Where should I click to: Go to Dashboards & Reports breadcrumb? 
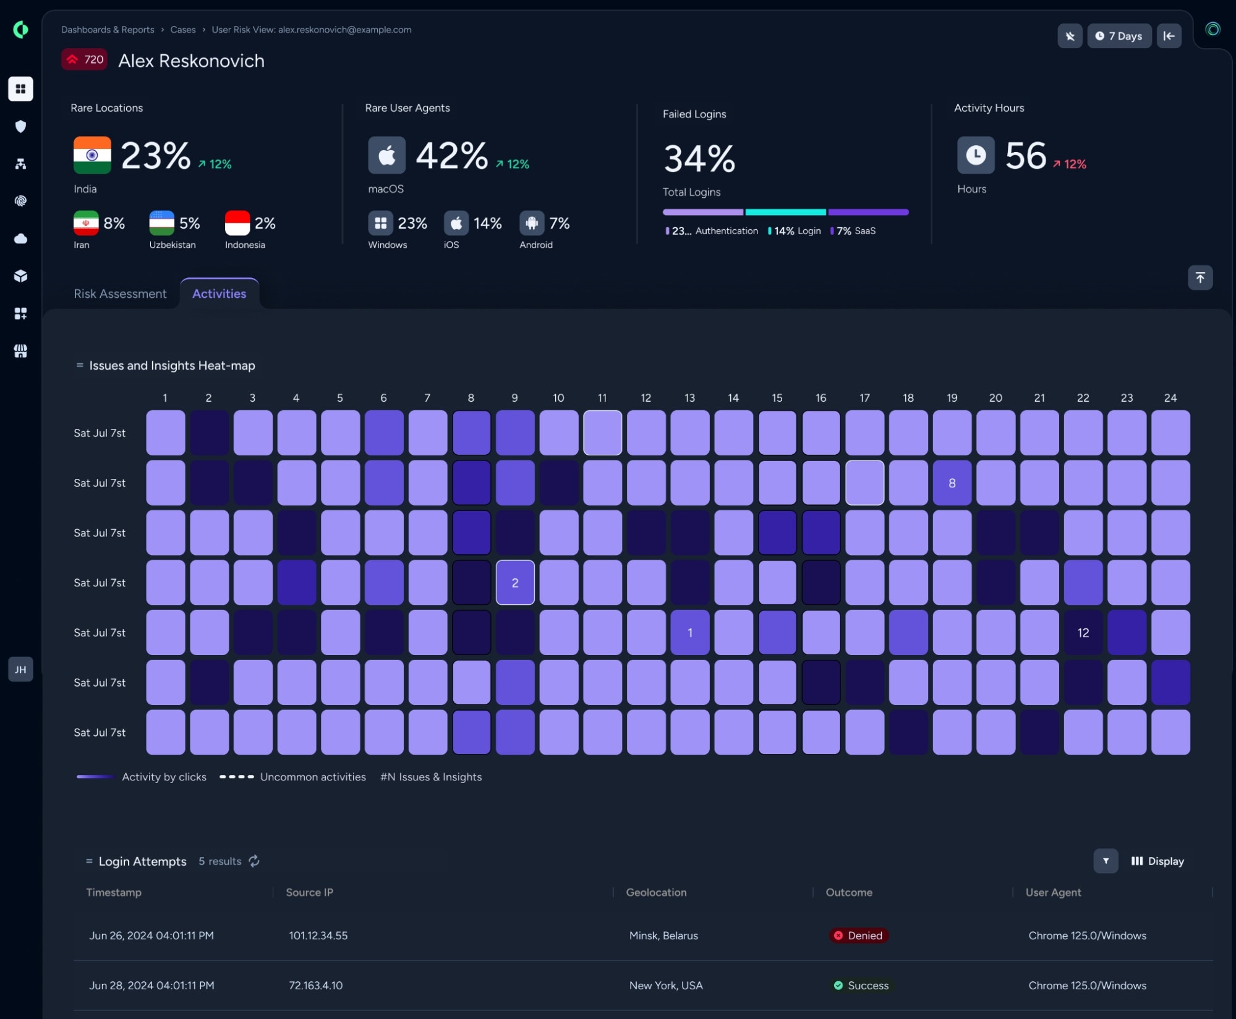[x=108, y=30]
